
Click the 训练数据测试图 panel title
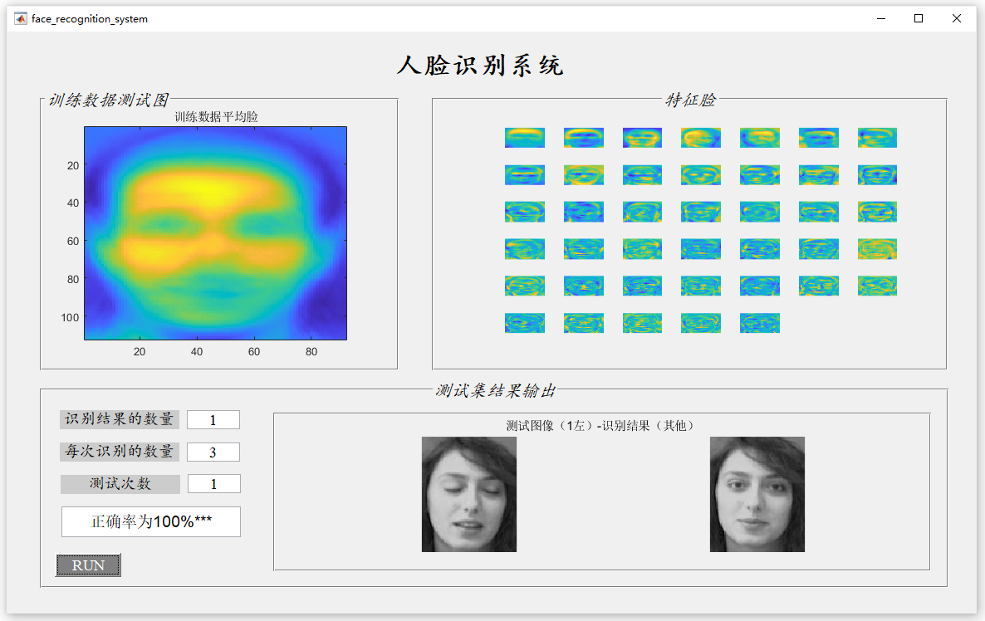[109, 100]
